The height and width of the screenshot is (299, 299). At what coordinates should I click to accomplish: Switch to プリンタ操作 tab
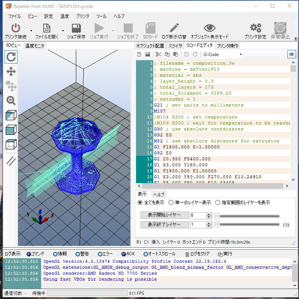(x=228, y=46)
